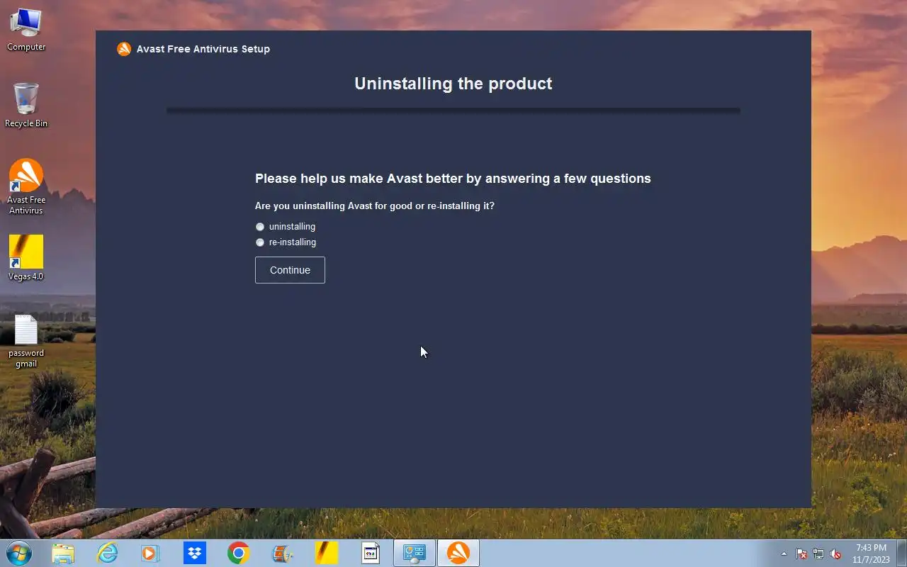Switch to Avast setup taskbar button
The height and width of the screenshot is (567, 907).
[x=458, y=553]
